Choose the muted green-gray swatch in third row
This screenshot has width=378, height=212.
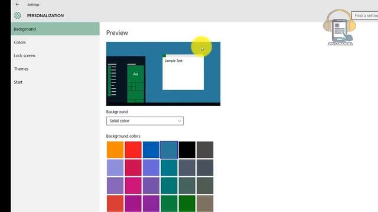coord(187,185)
